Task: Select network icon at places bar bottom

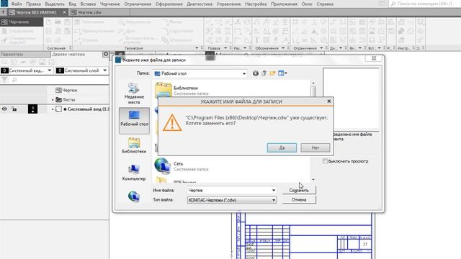Action: [134, 196]
